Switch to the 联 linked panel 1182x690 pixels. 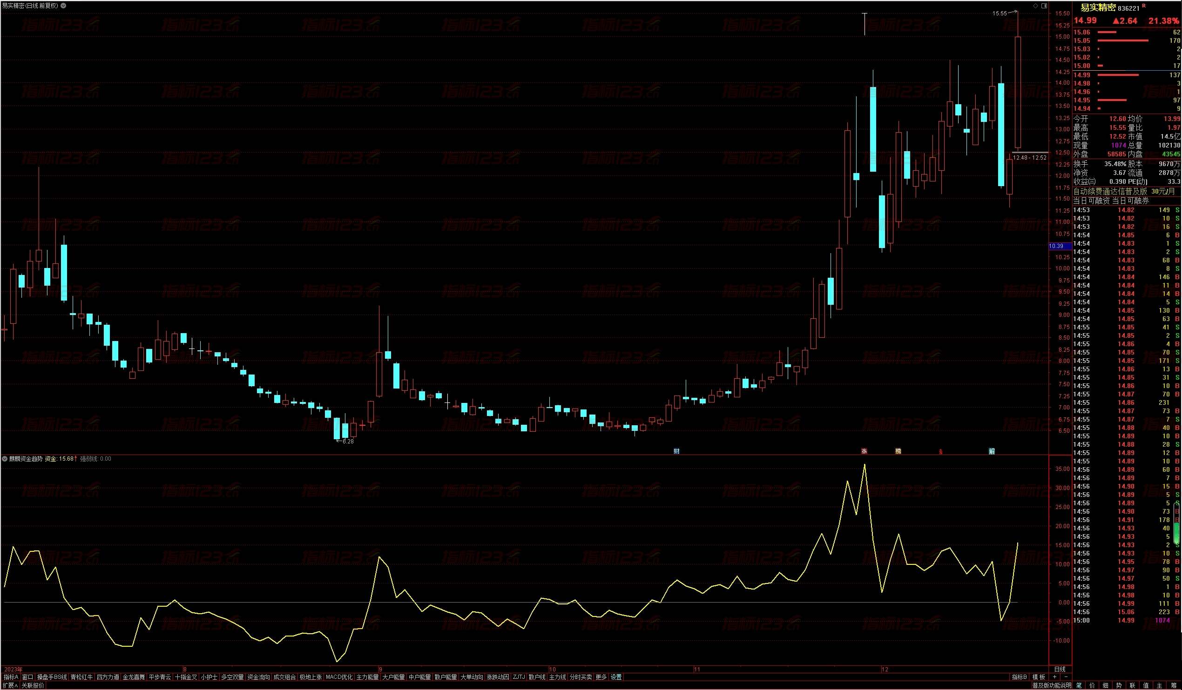coord(1132,685)
